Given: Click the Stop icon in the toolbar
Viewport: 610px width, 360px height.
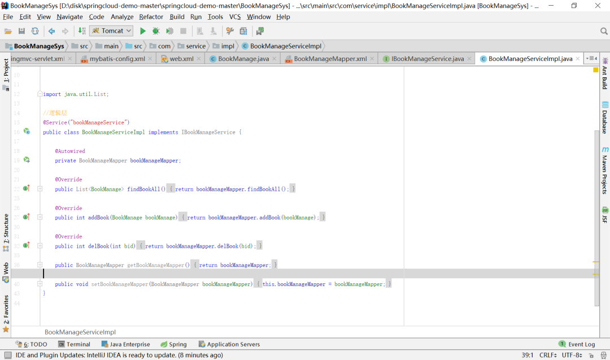Looking at the screenshot, I should tap(183, 31).
